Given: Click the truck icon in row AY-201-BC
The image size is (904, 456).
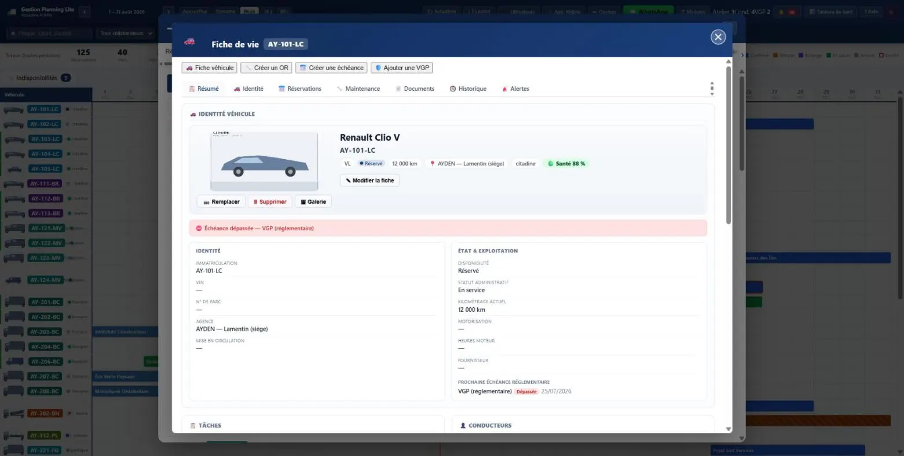Looking at the screenshot, I should pos(14,302).
